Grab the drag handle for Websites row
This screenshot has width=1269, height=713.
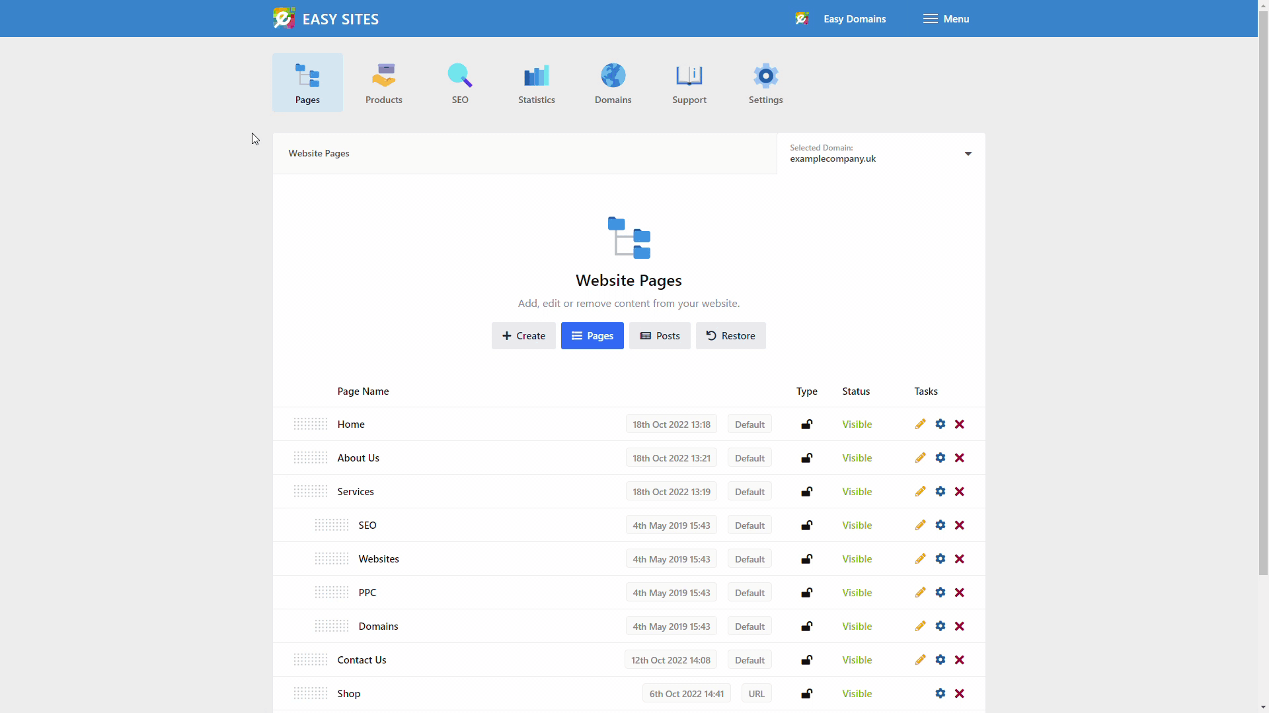(332, 559)
